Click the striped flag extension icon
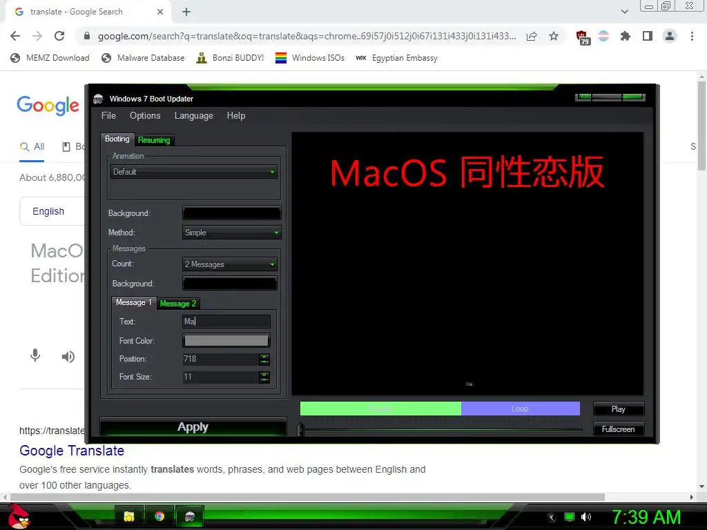Image resolution: width=707 pixels, height=530 pixels. click(603, 36)
